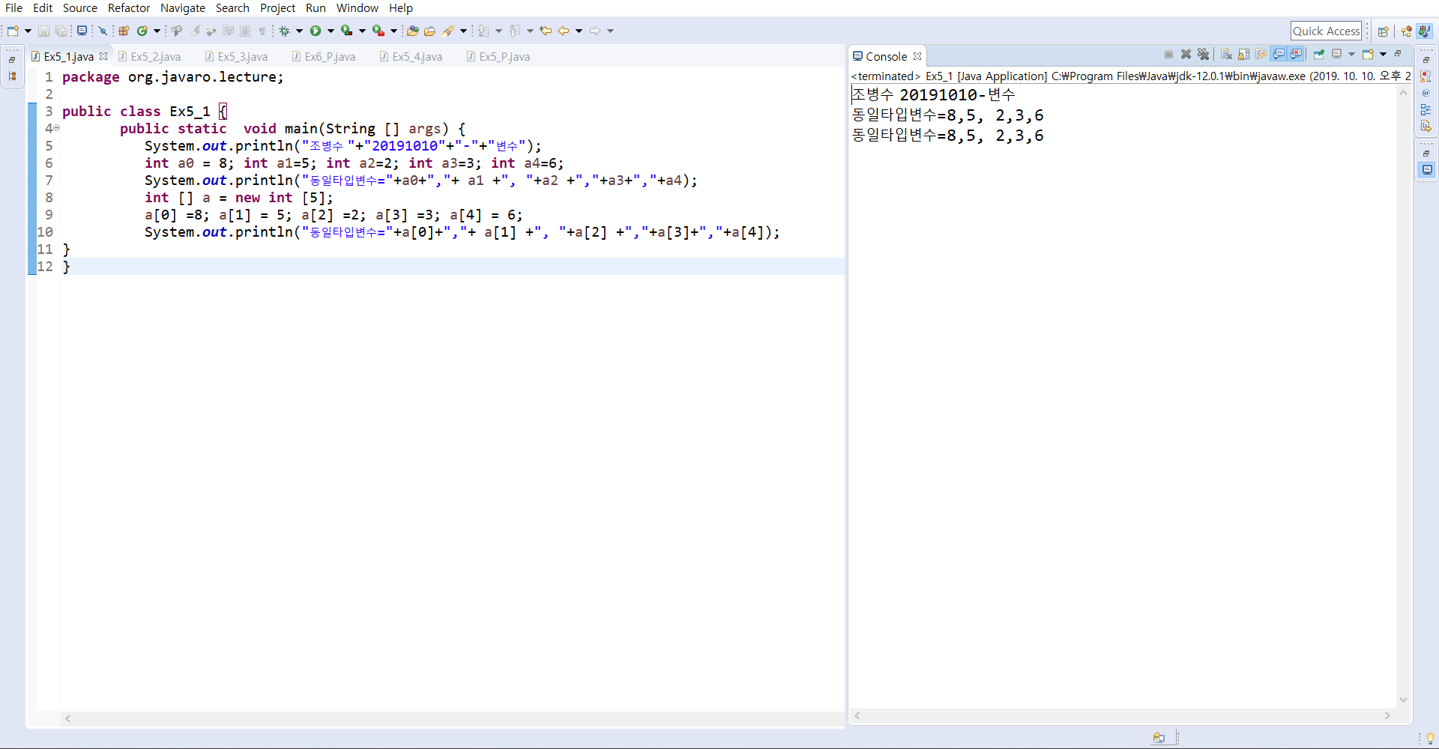Click the Last Edit Location icon
Screen dimensions: 1439x749
coord(546,31)
